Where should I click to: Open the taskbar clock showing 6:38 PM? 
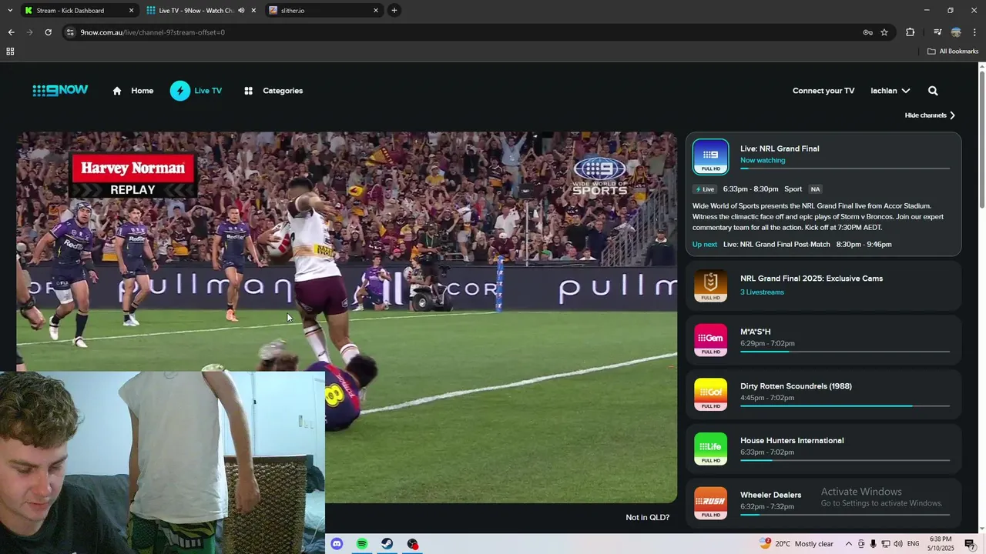[941, 544]
